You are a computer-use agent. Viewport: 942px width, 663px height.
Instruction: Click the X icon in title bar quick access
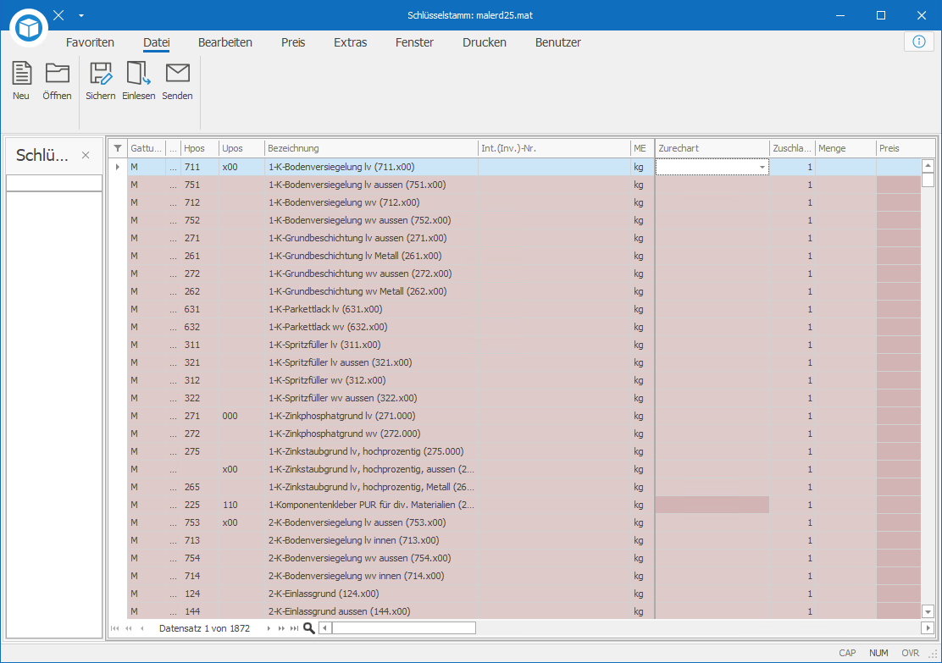point(58,15)
